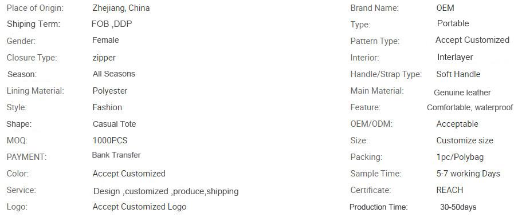518x217 pixels.
Task: Click the '1000PCS' MOQ value
Action: [x=110, y=140]
